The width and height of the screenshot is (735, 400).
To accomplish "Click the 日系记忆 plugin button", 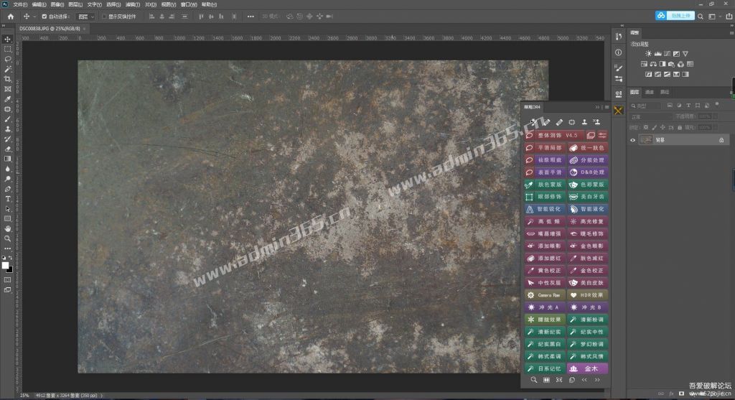I will coord(545,368).
